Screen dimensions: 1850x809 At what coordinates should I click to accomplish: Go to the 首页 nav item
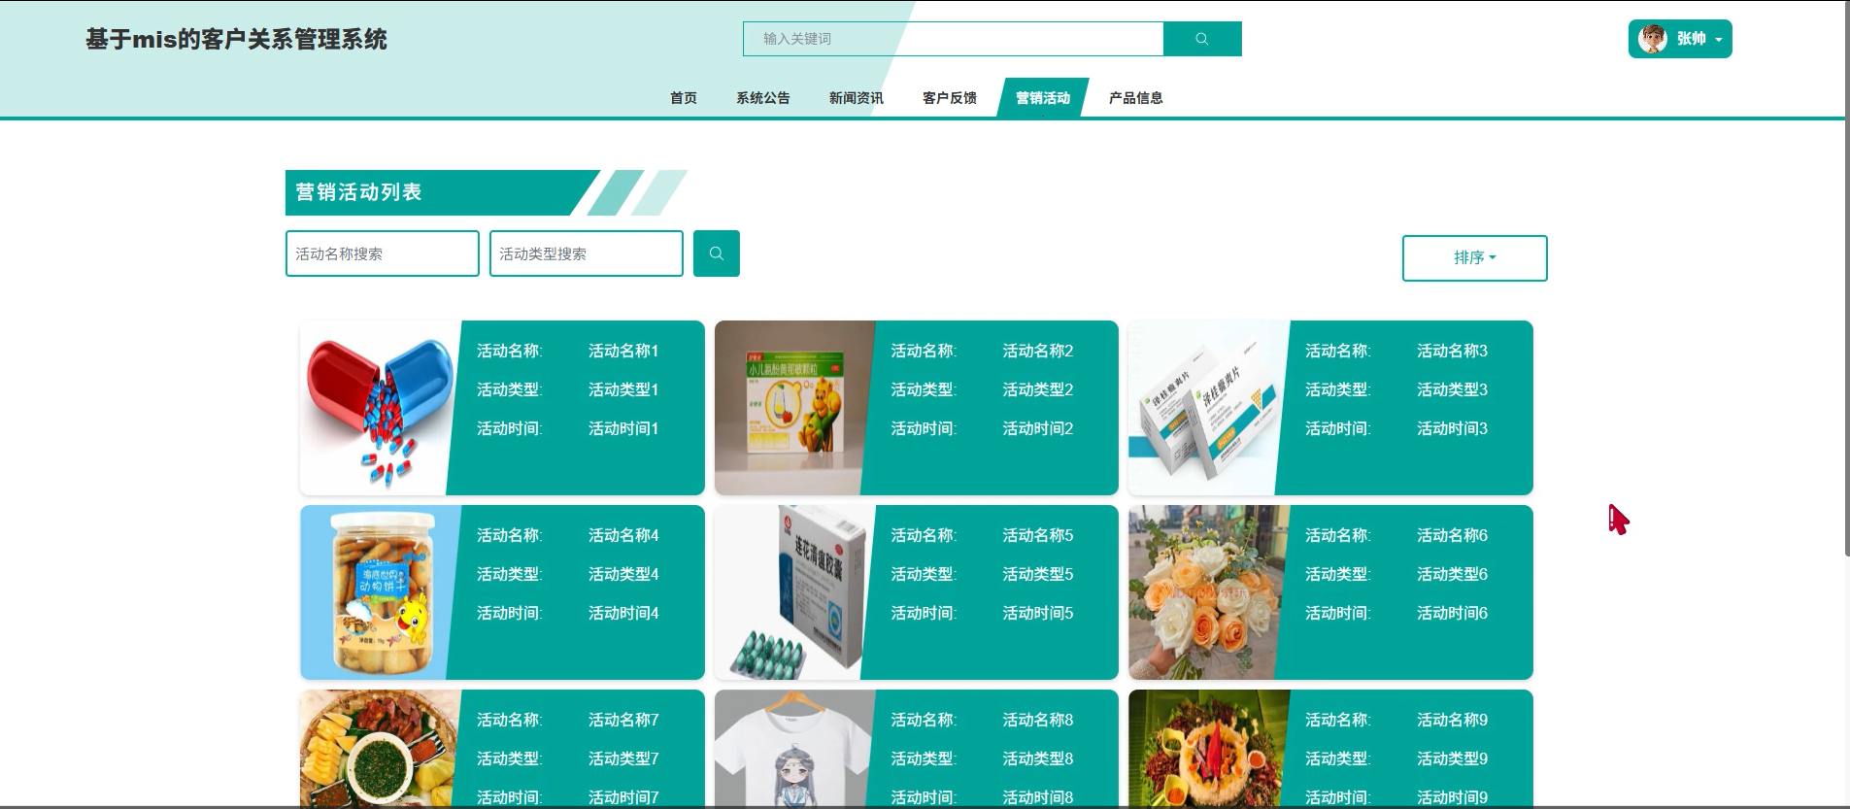[x=684, y=98]
